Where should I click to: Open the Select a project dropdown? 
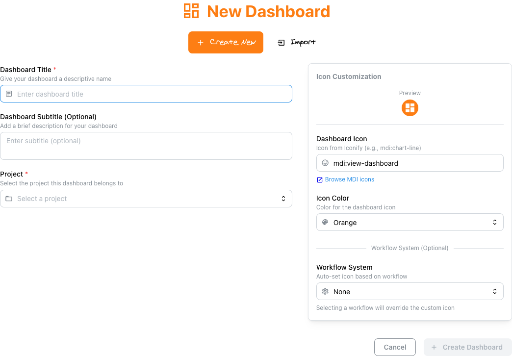coord(146,199)
